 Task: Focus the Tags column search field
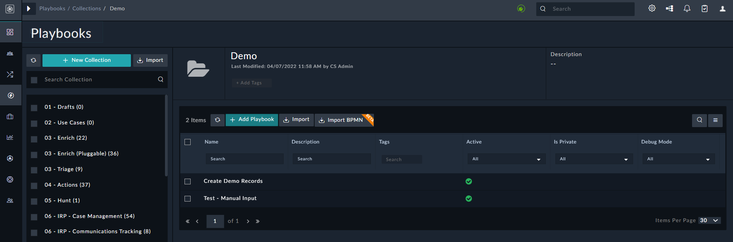pos(402,160)
